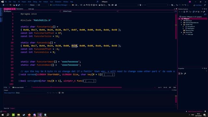Close the Solution Explorer panel
The width and height of the screenshot is (208, 117).
point(206,9)
